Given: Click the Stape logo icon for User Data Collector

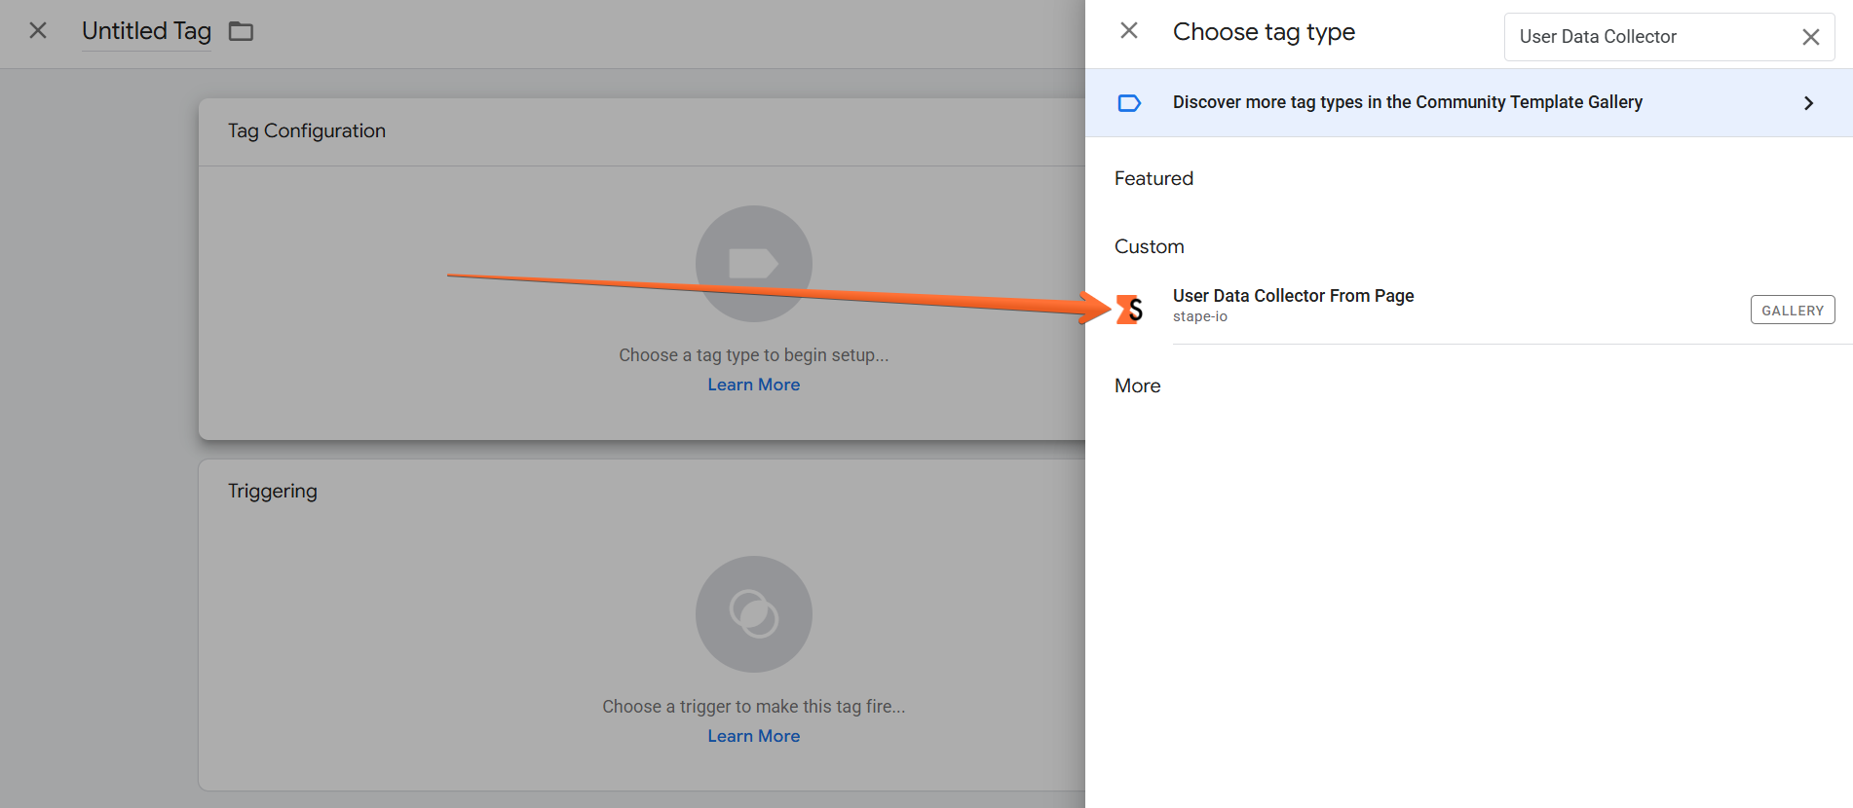Looking at the screenshot, I should point(1130,310).
